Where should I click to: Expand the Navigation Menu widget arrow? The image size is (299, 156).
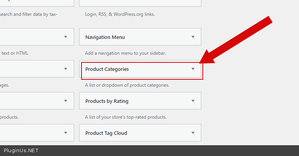click(193, 37)
